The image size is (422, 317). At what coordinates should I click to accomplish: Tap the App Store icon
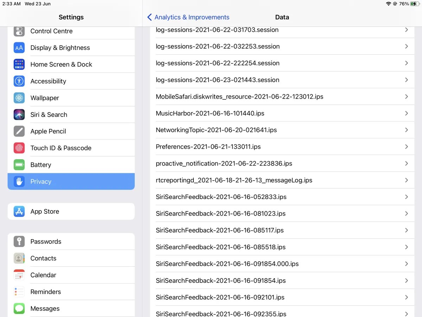(19, 211)
